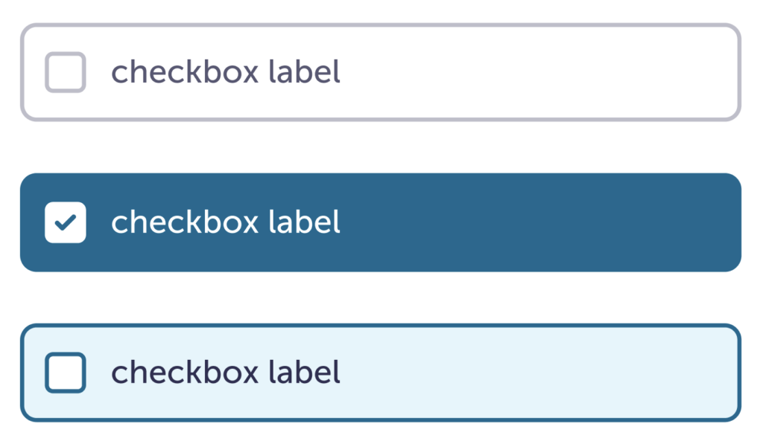Select the light blue card with the blue border
Viewport: 763px width, 438px height.
(522, 373)
